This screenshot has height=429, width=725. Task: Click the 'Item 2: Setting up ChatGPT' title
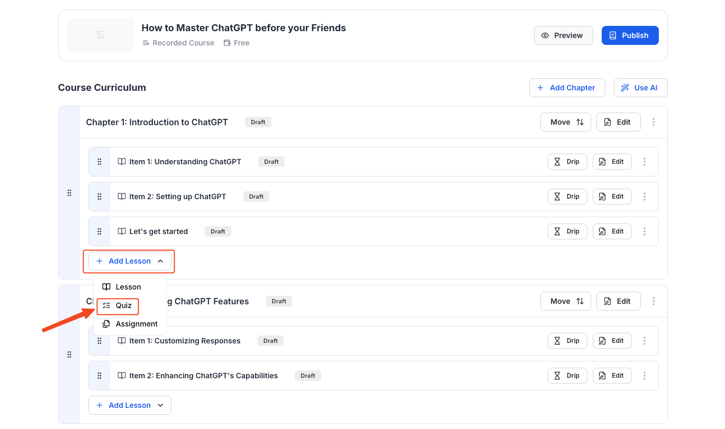coord(178,197)
